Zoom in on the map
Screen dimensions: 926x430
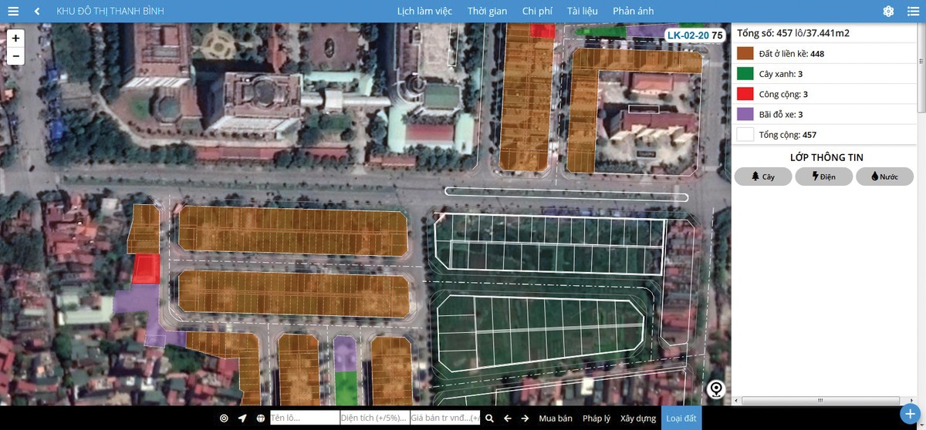click(x=15, y=38)
